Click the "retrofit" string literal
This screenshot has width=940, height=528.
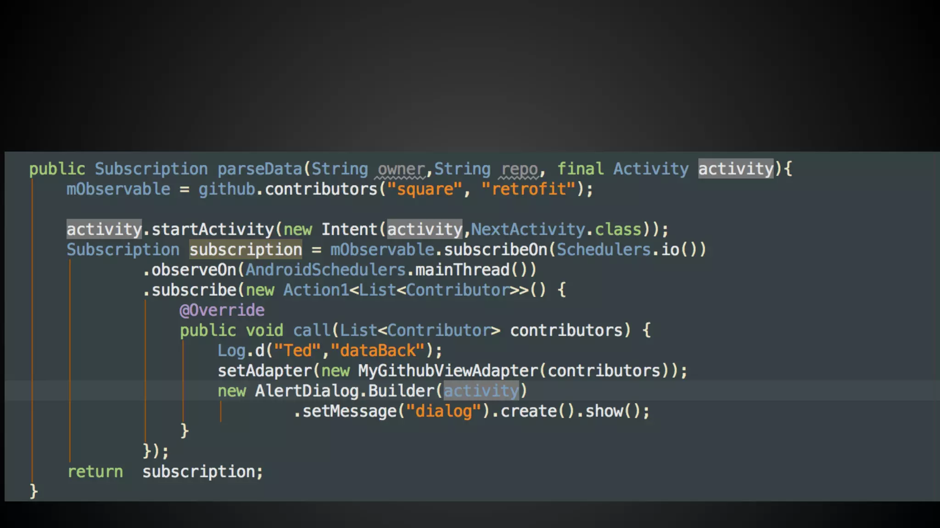tap(528, 189)
